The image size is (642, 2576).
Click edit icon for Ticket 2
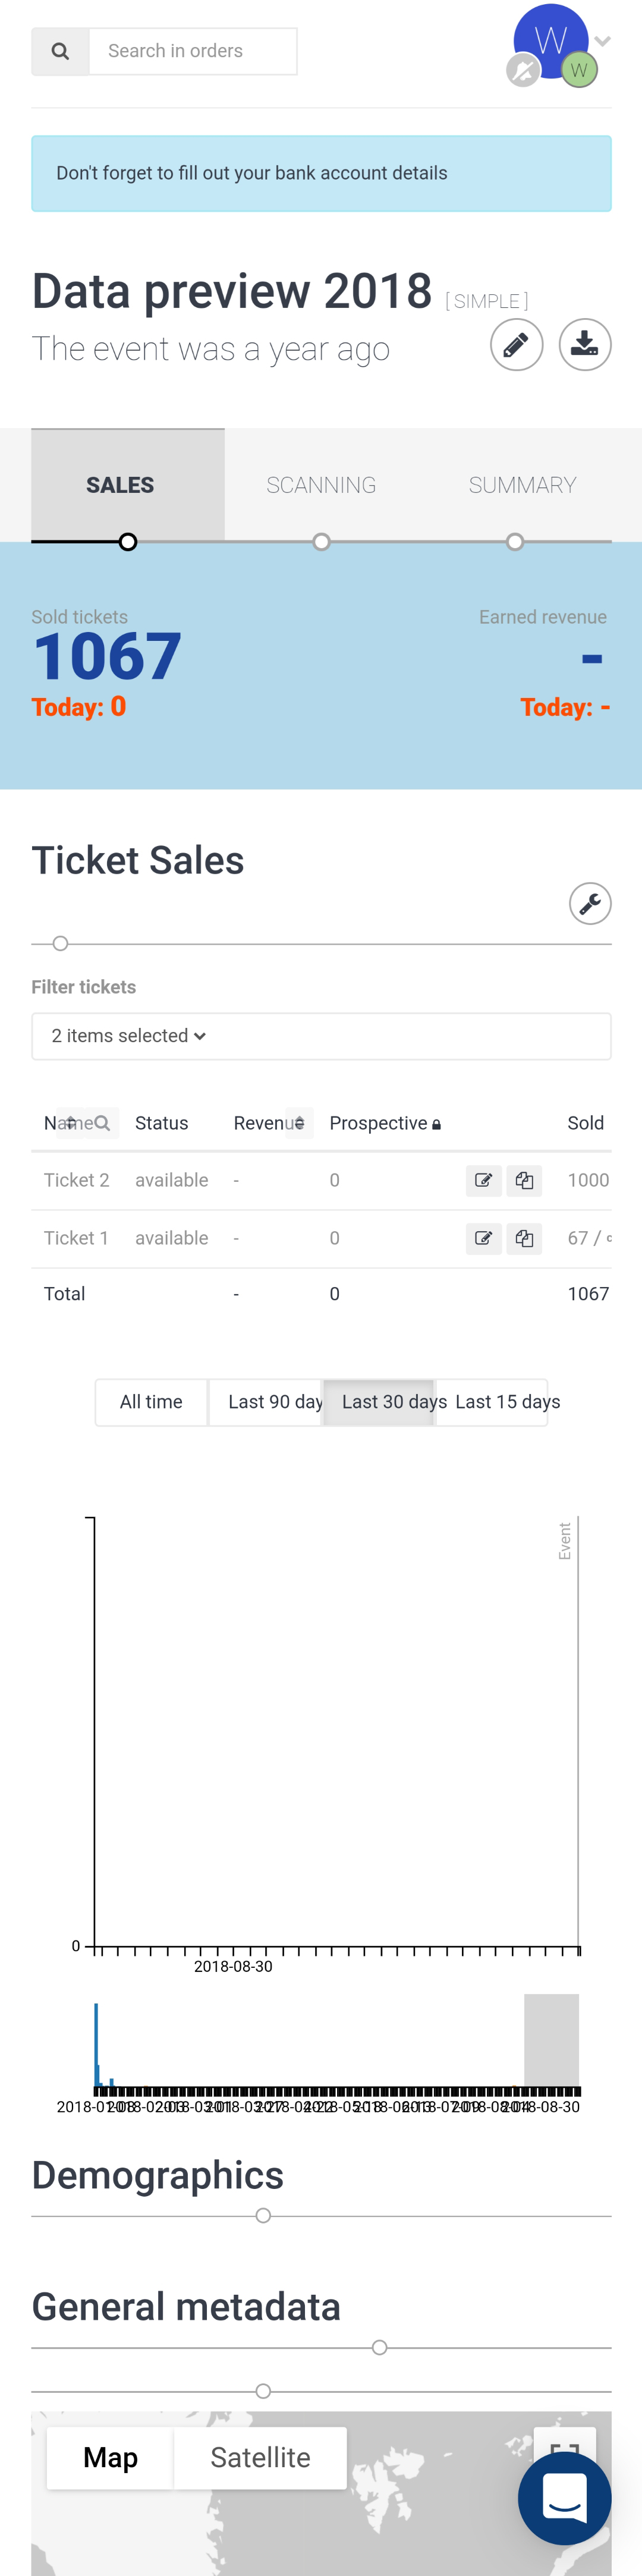pos(484,1181)
